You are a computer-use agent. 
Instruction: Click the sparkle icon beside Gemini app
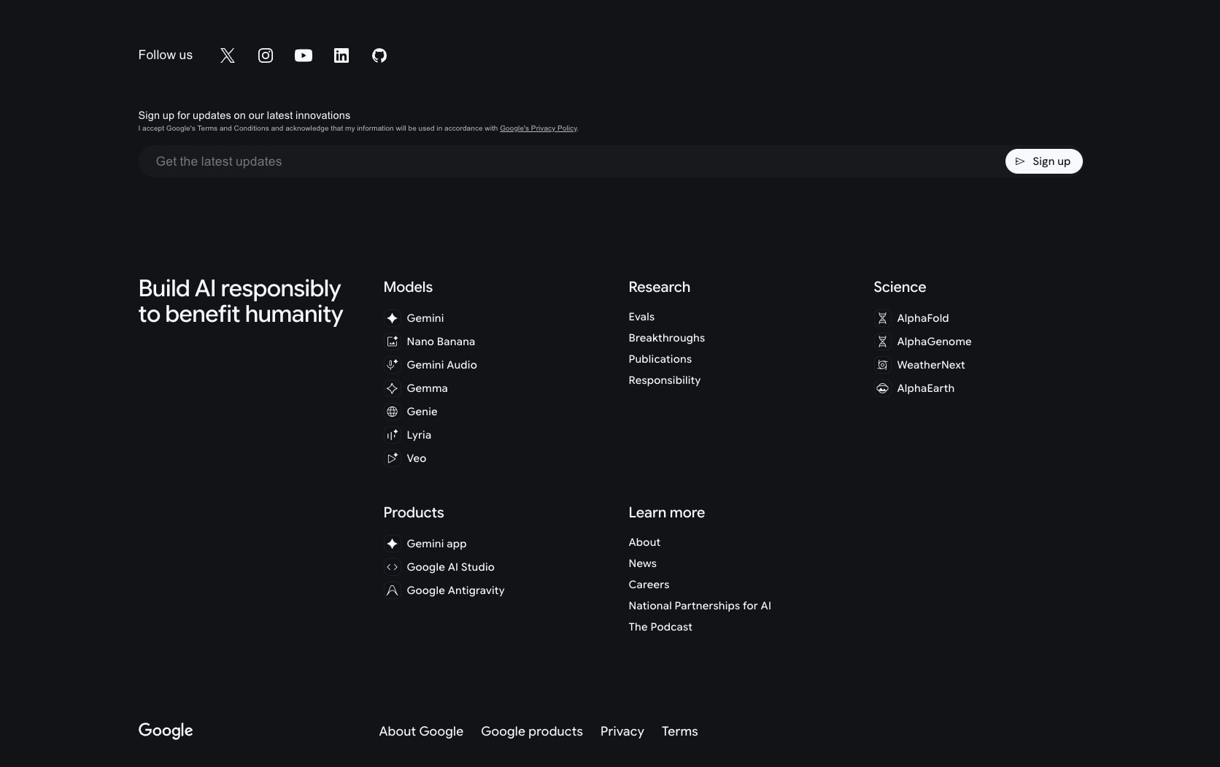click(392, 544)
